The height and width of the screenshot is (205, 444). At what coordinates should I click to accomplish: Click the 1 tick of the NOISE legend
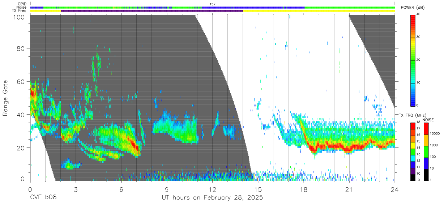tap(431, 180)
